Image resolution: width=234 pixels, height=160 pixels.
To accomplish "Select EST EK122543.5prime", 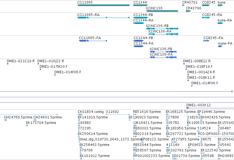I will click(216, 150).
